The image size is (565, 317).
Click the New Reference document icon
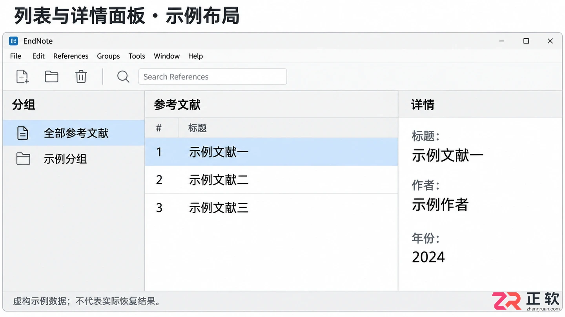[x=22, y=76]
